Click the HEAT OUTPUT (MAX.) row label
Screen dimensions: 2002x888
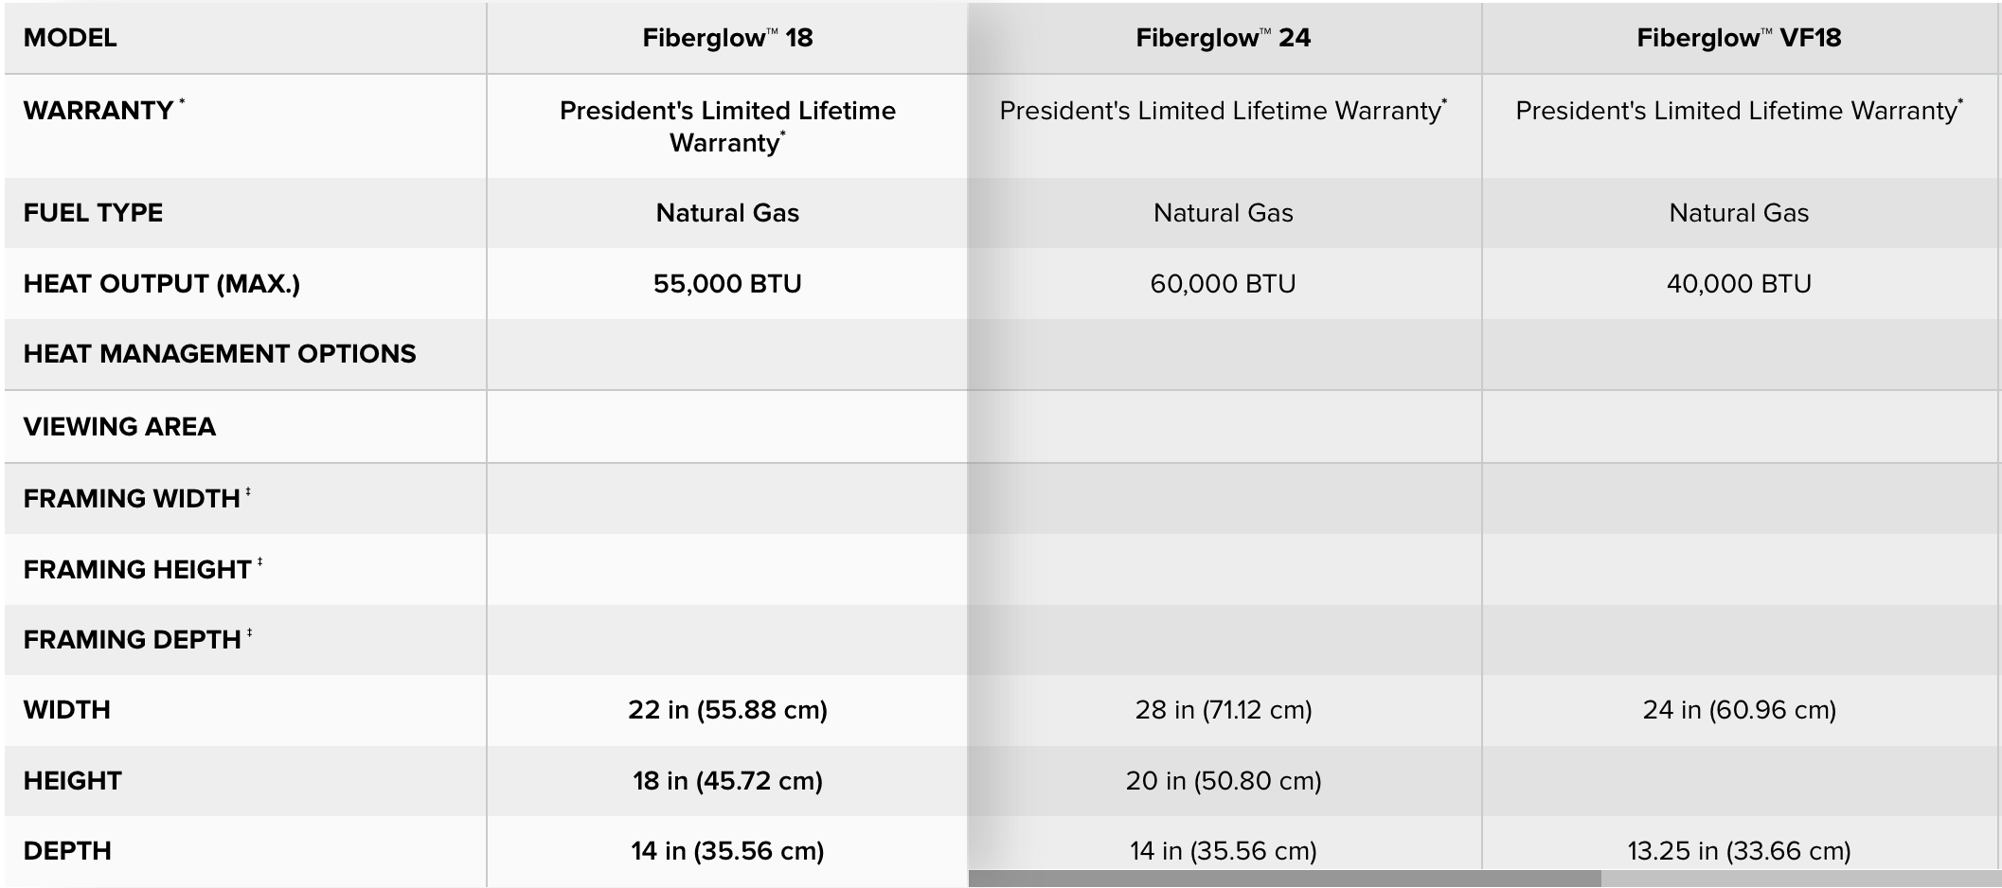click(162, 284)
